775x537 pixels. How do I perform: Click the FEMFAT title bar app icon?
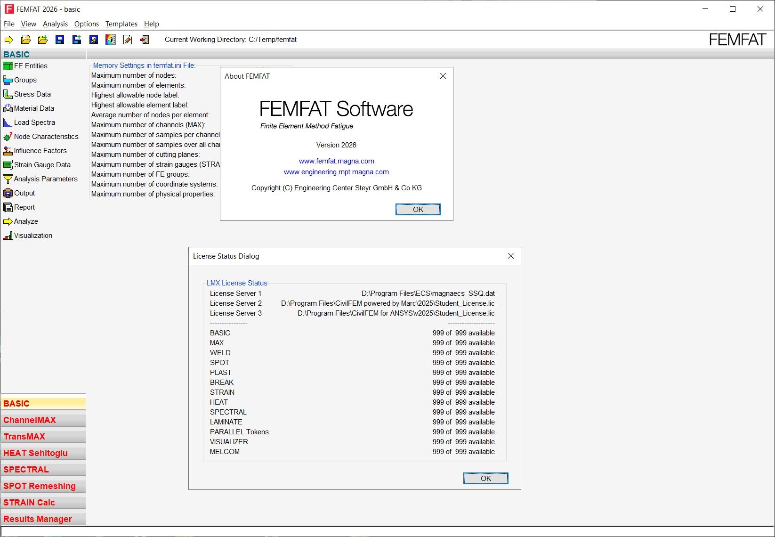pos(9,9)
